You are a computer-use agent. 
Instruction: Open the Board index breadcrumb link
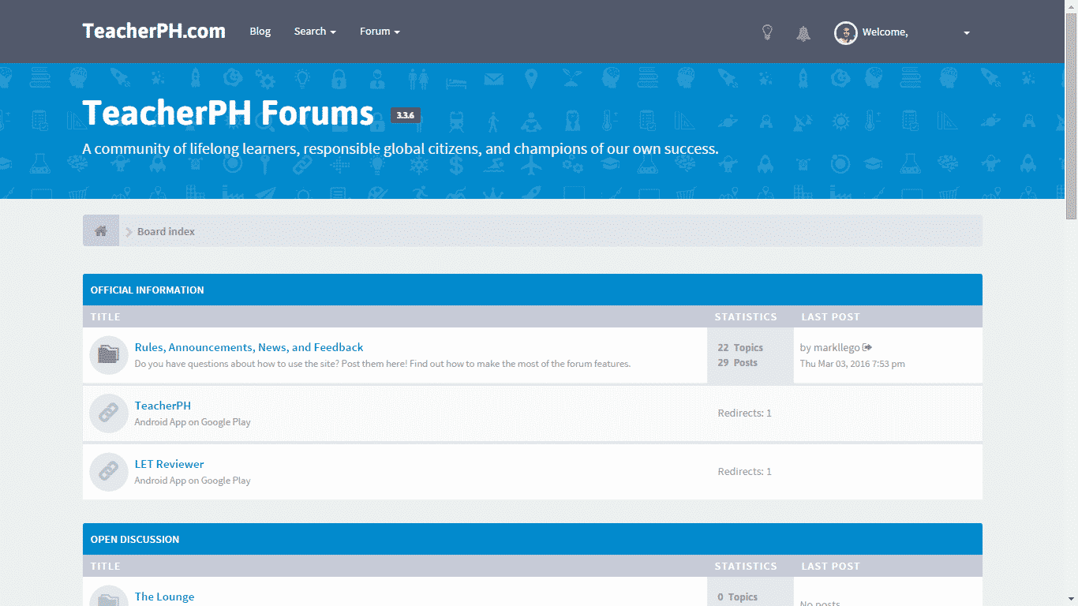pyautogui.click(x=166, y=231)
